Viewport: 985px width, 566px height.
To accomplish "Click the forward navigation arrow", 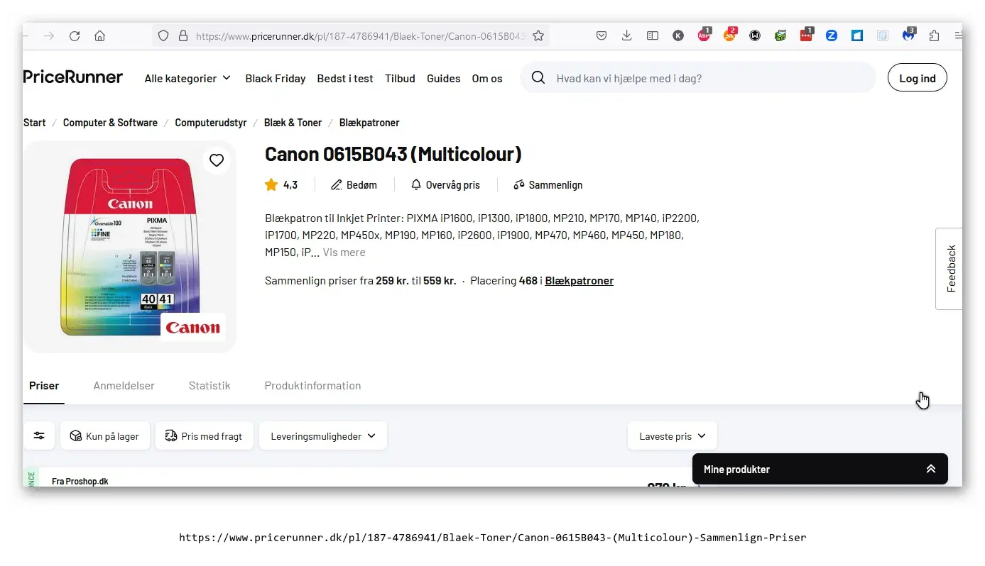I will (48, 36).
